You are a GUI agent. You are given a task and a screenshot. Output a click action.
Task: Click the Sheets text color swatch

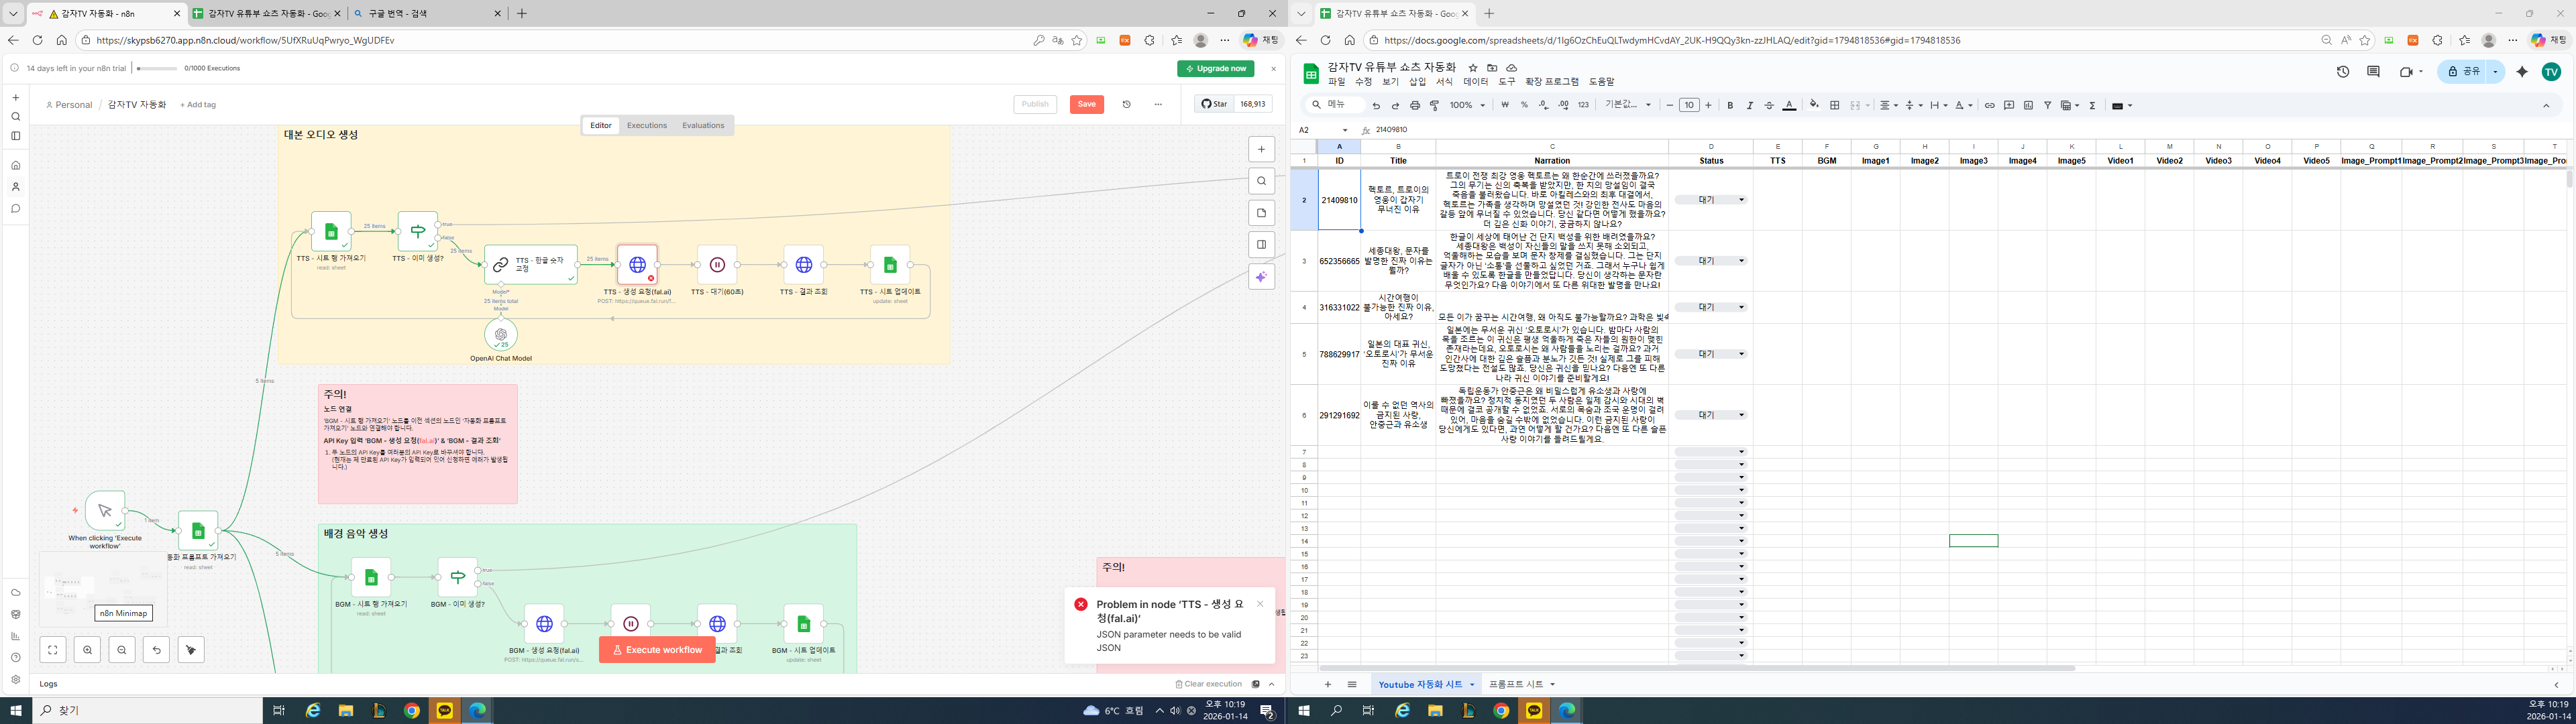(x=1789, y=105)
